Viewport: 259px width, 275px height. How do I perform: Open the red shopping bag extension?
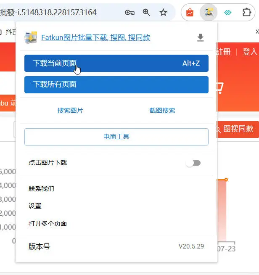coord(190,13)
